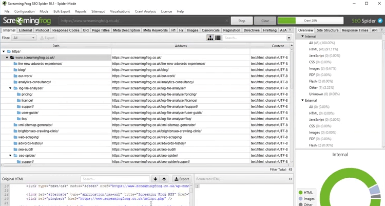
Task: Click the Screaming Frog logo
Action: (x=27, y=21)
